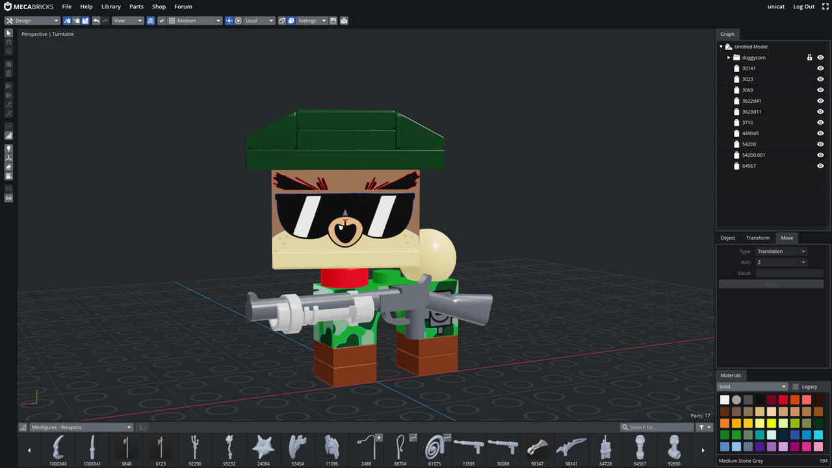Hide part 3710 in graph

820,122
